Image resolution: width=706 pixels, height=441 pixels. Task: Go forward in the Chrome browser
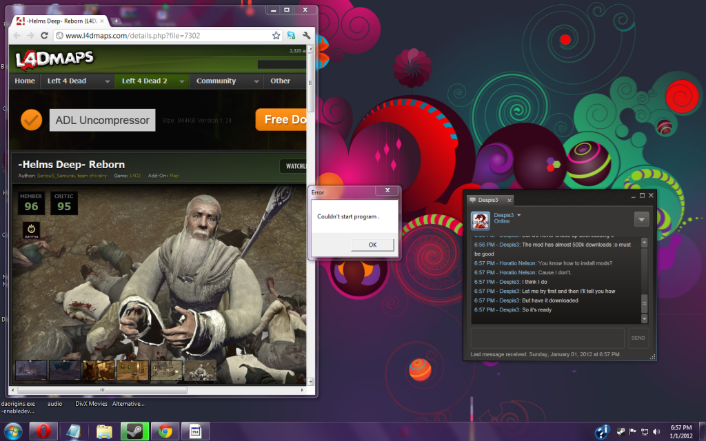[30, 36]
